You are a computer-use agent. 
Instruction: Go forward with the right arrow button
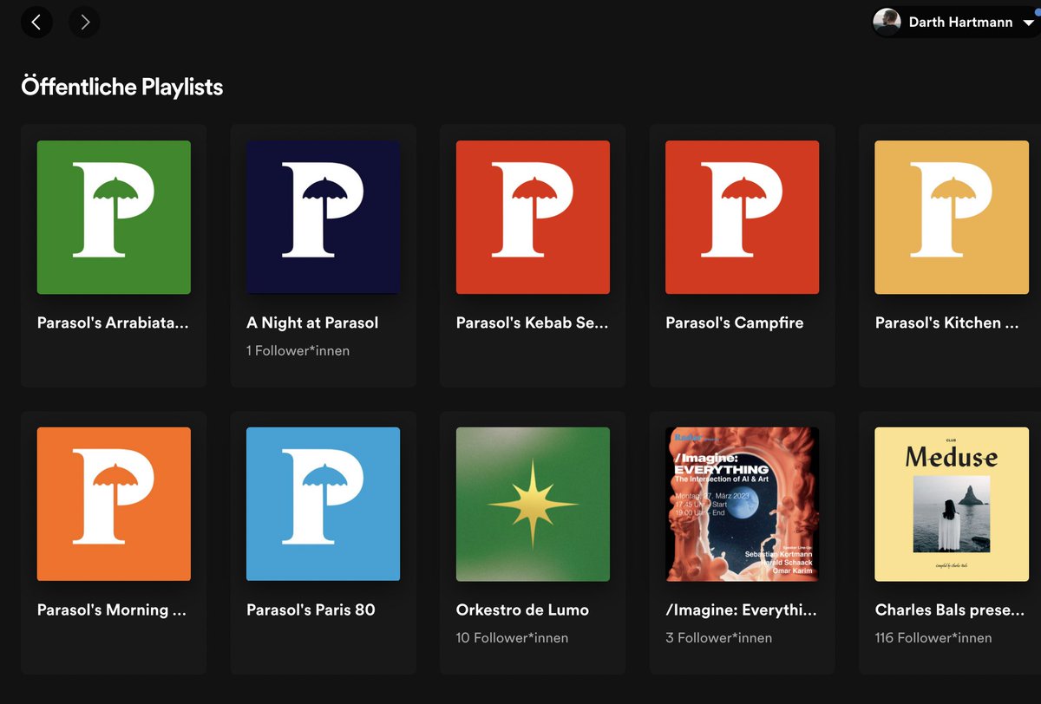pyautogui.click(x=84, y=23)
